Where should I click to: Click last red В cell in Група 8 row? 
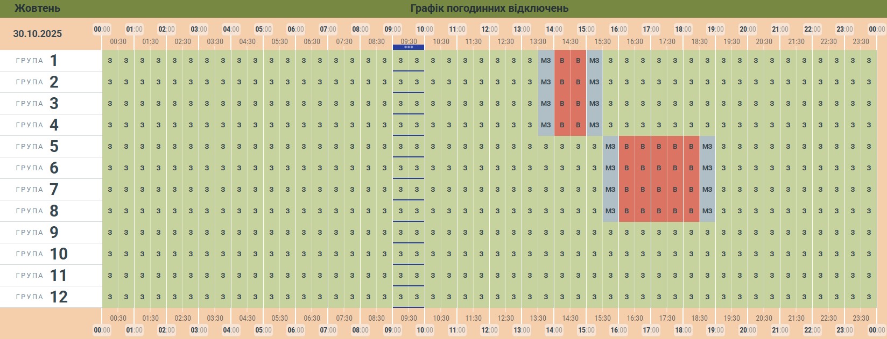691,211
